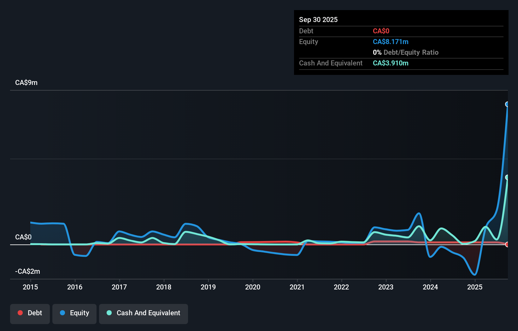This screenshot has height=331, width=518.
Task: Select the teal Cash endpoint marker on chart
Action: pos(507,178)
